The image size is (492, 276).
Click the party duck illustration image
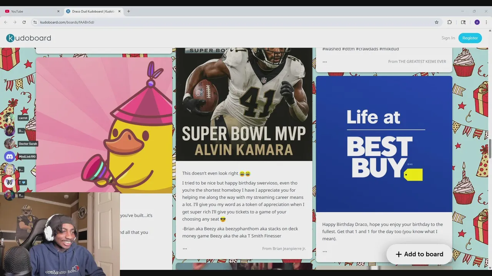coord(104,125)
